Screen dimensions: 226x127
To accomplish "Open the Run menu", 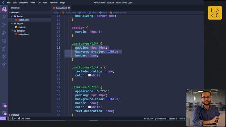I will 45,2.
